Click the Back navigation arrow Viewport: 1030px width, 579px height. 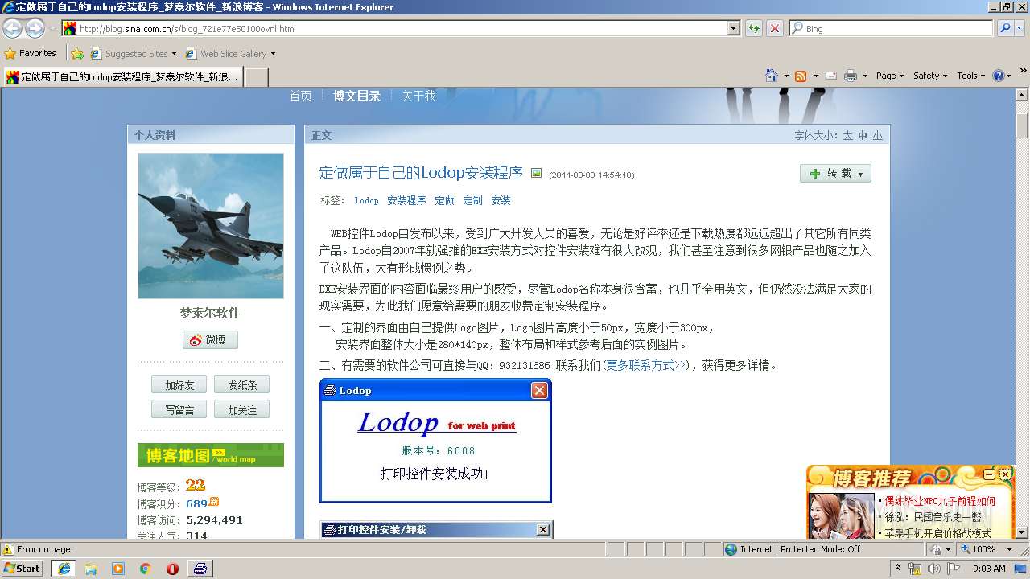13,29
